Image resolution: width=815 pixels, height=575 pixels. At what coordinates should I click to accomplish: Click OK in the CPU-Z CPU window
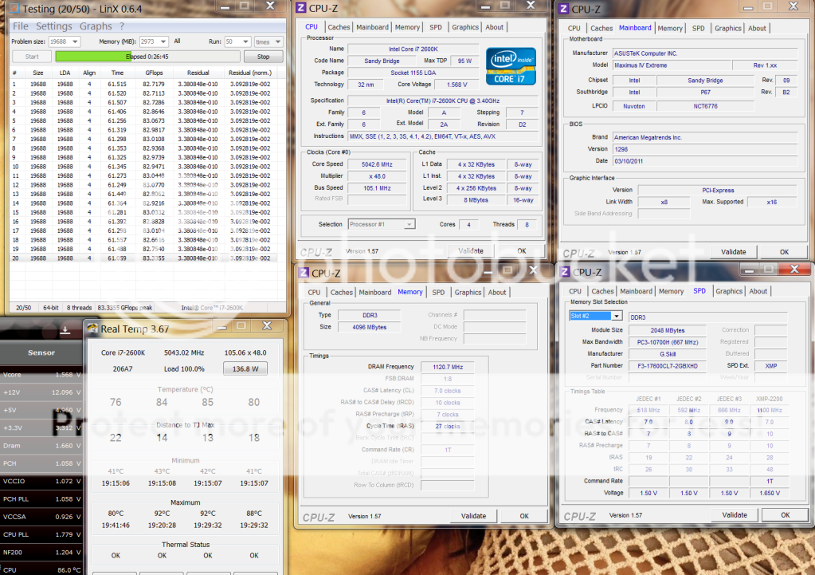click(521, 250)
